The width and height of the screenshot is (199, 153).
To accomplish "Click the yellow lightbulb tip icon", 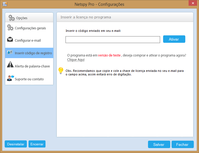I will point(61,71).
